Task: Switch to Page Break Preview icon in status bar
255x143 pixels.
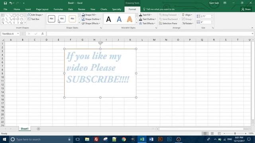Action: click(219, 133)
